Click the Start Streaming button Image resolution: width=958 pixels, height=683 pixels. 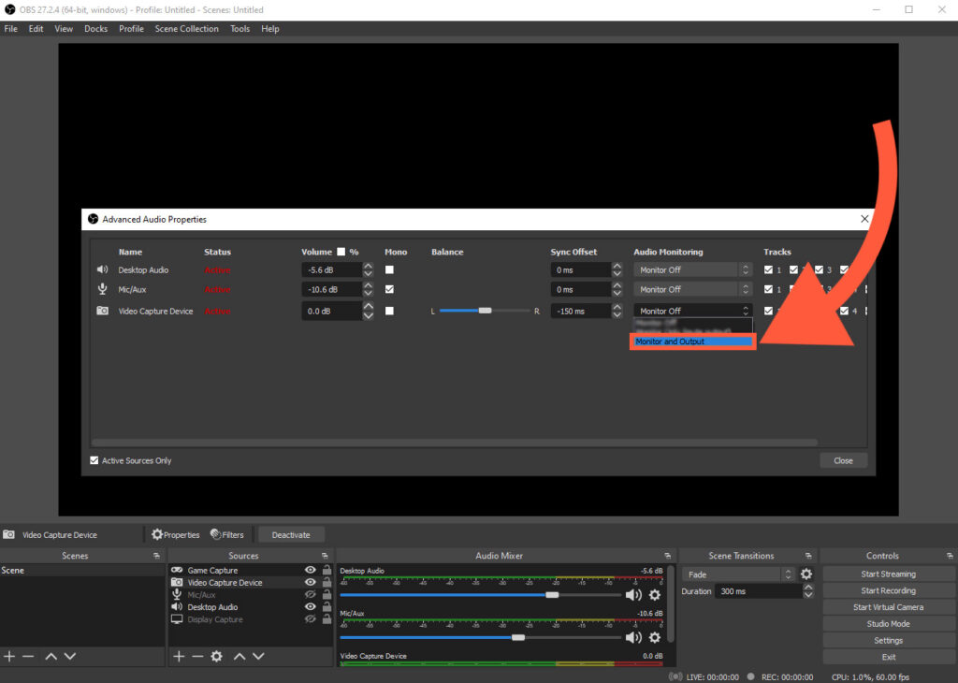pyautogui.click(x=888, y=574)
